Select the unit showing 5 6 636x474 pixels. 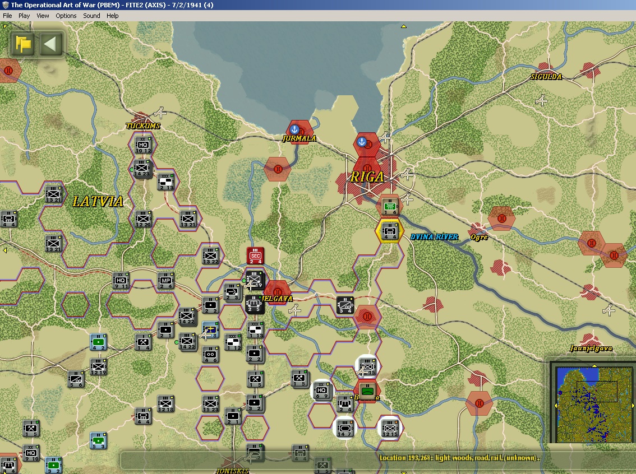[76, 379]
